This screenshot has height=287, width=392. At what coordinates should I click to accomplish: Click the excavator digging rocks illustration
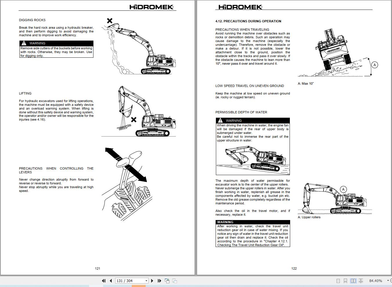[138, 46]
